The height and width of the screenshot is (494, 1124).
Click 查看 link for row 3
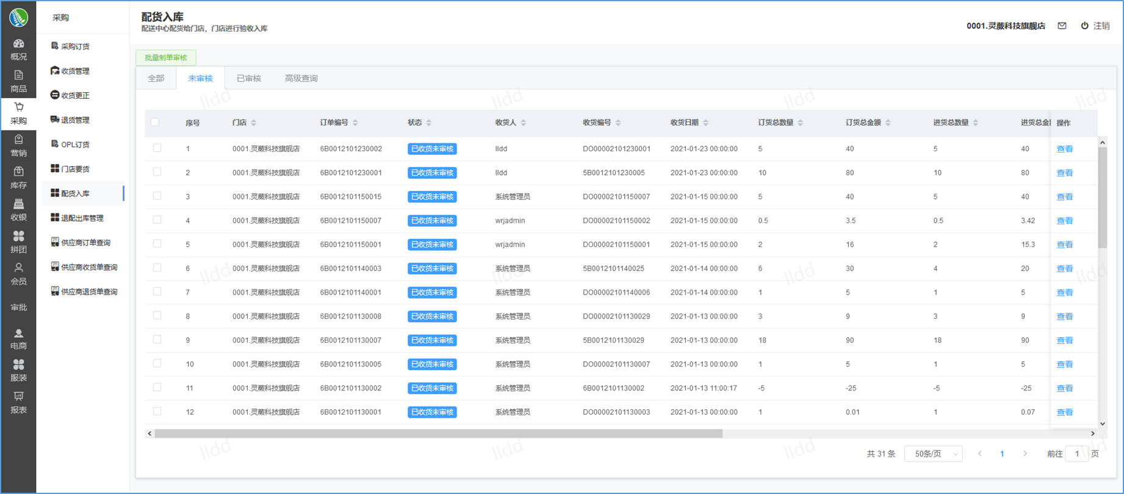1064,196
